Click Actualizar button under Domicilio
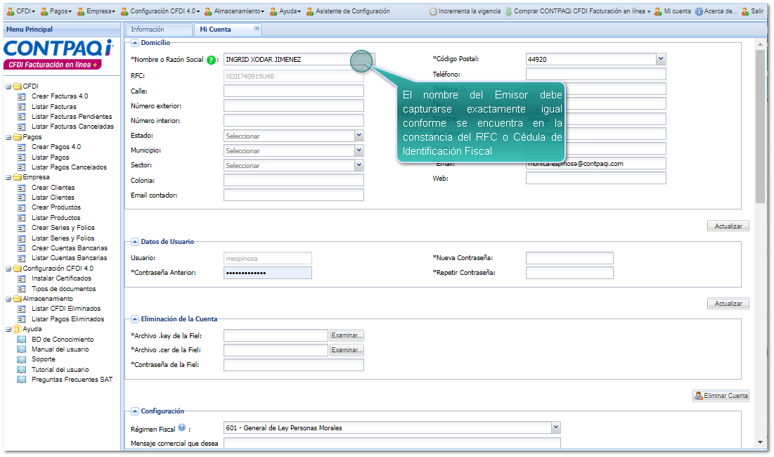 coord(728,226)
